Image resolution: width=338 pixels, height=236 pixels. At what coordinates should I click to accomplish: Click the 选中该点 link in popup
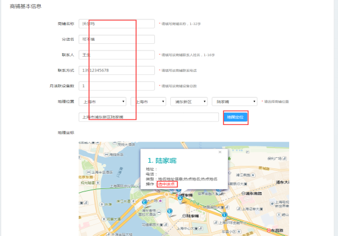[167, 184]
